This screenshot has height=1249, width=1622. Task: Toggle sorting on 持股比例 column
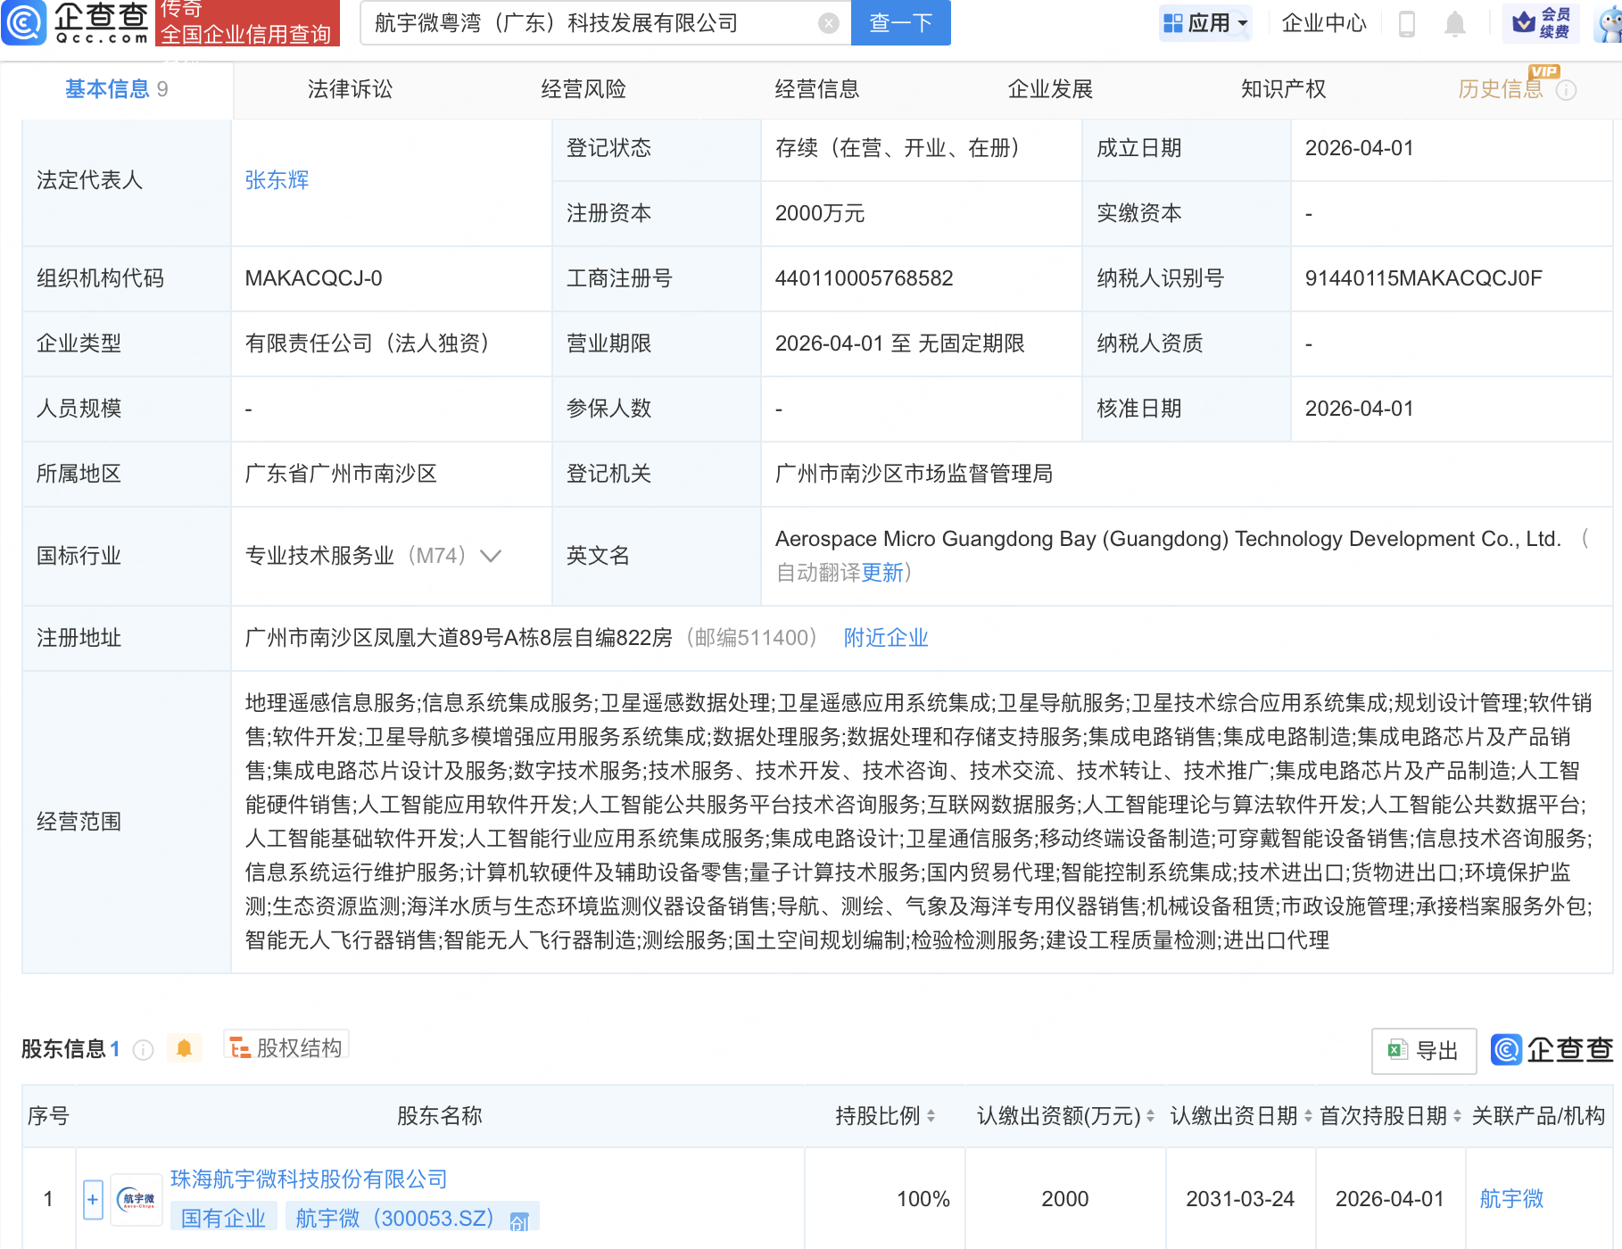(x=931, y=1116)
